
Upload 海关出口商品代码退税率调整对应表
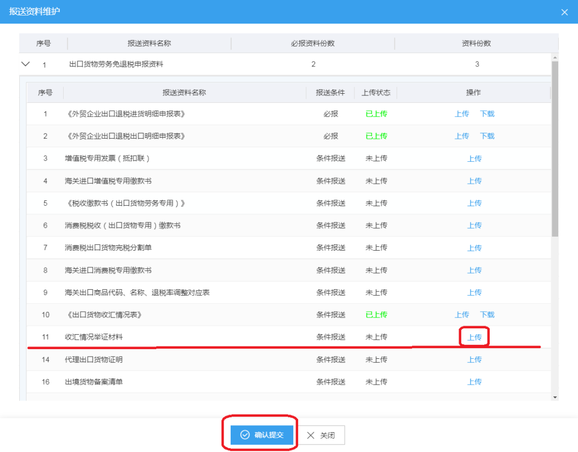pos(474,292)
